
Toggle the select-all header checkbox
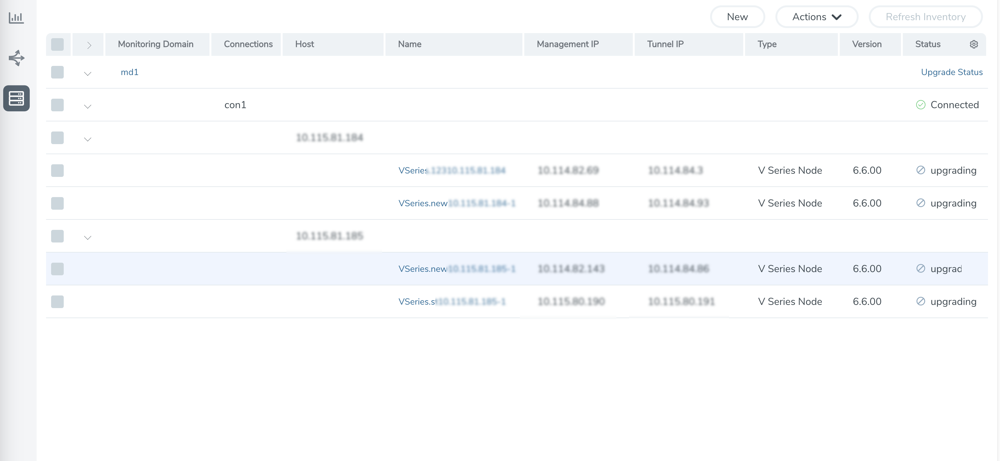[x=57, y=44]
